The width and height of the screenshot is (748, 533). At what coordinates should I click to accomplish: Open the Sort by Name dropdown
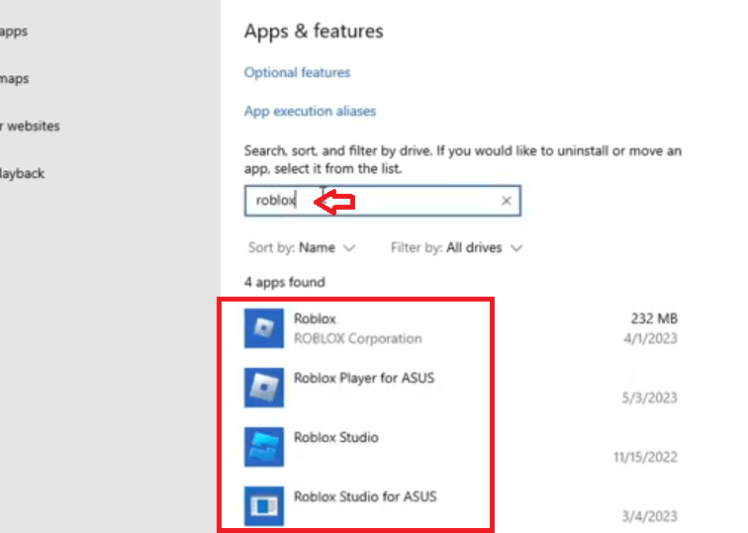(302, 248)
